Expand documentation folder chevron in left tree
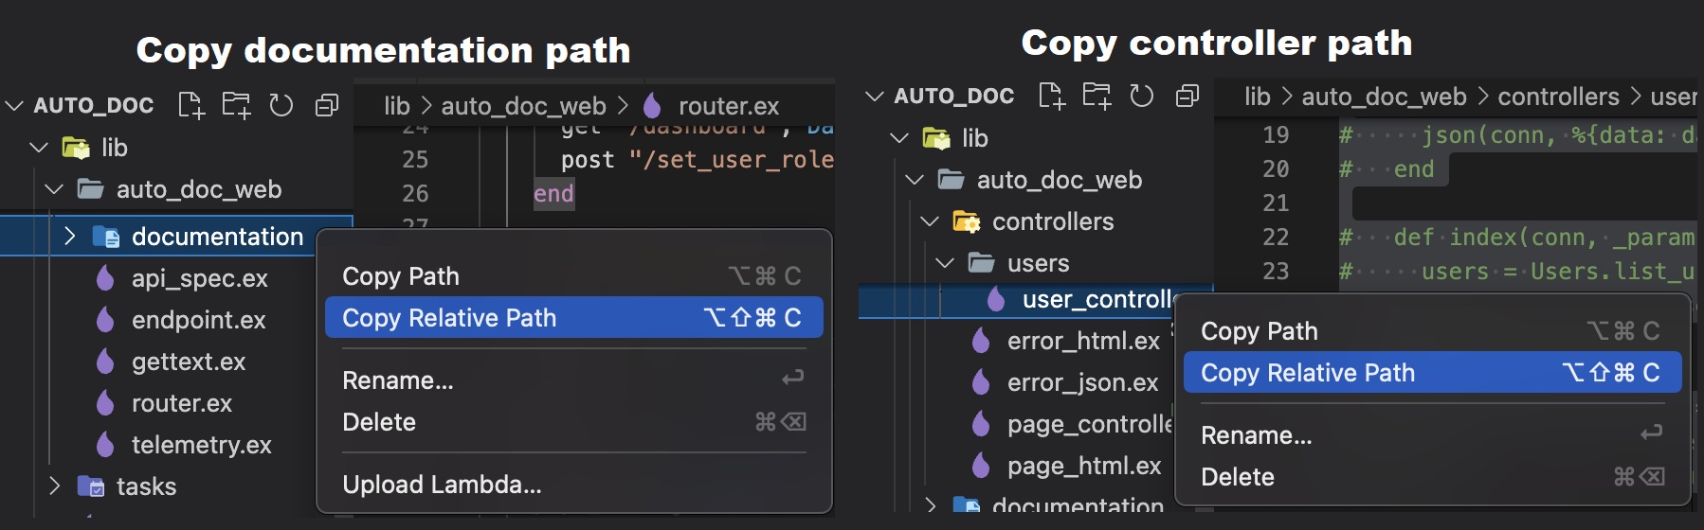The width and height of the screenshot is (1704, 530). tap(69, 237)
